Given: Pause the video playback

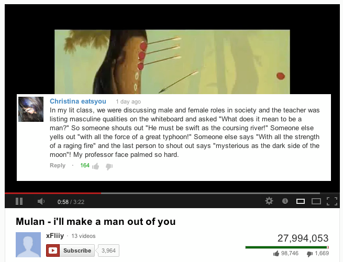Looking at the screenshot, I should tap(19, 201).
